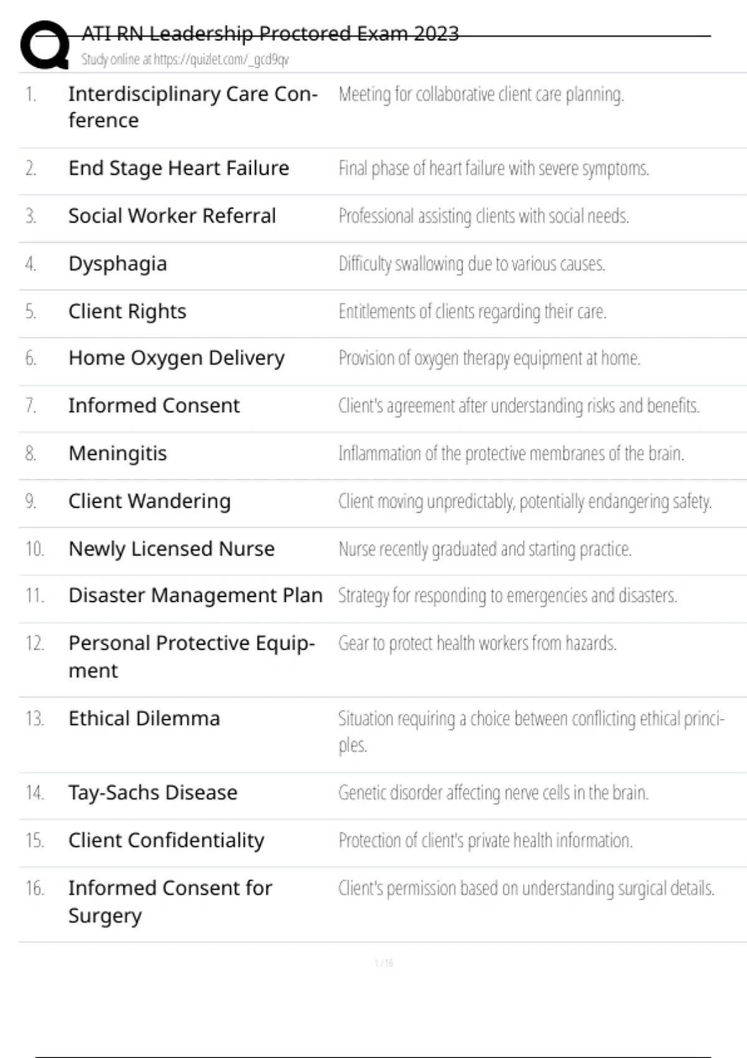Image resolution: width=747 pixels, height=1058 pixels.
Task: Select the Meningitis term
Action: point(118,453)
